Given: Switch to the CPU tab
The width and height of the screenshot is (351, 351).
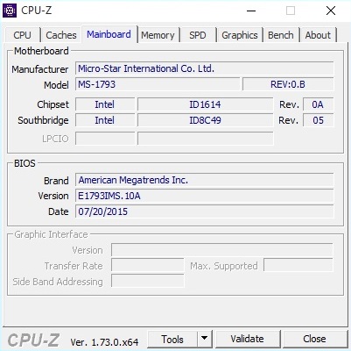Looking at the screenshot, I should click(22, 35).
